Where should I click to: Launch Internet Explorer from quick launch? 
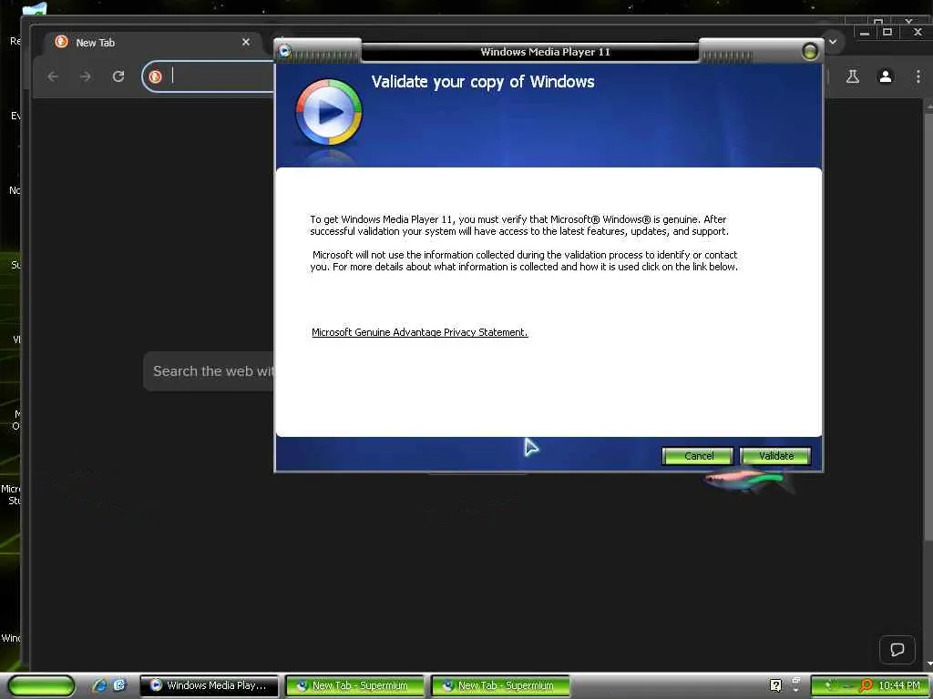[99, 685]
